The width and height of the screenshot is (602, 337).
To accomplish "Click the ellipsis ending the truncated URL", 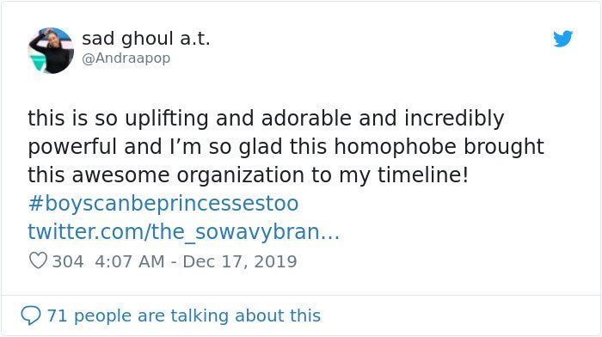I will (x=329, y=233).
